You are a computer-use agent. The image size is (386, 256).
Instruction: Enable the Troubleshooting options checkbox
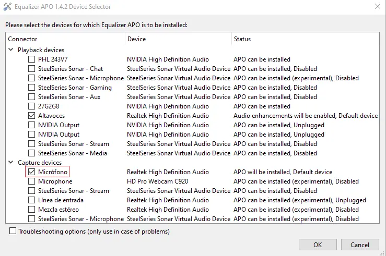13,231
